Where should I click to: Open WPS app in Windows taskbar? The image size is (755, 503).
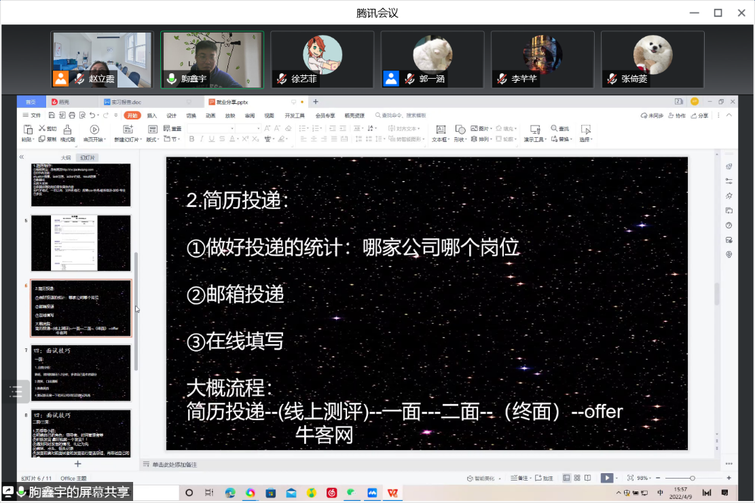392,492
